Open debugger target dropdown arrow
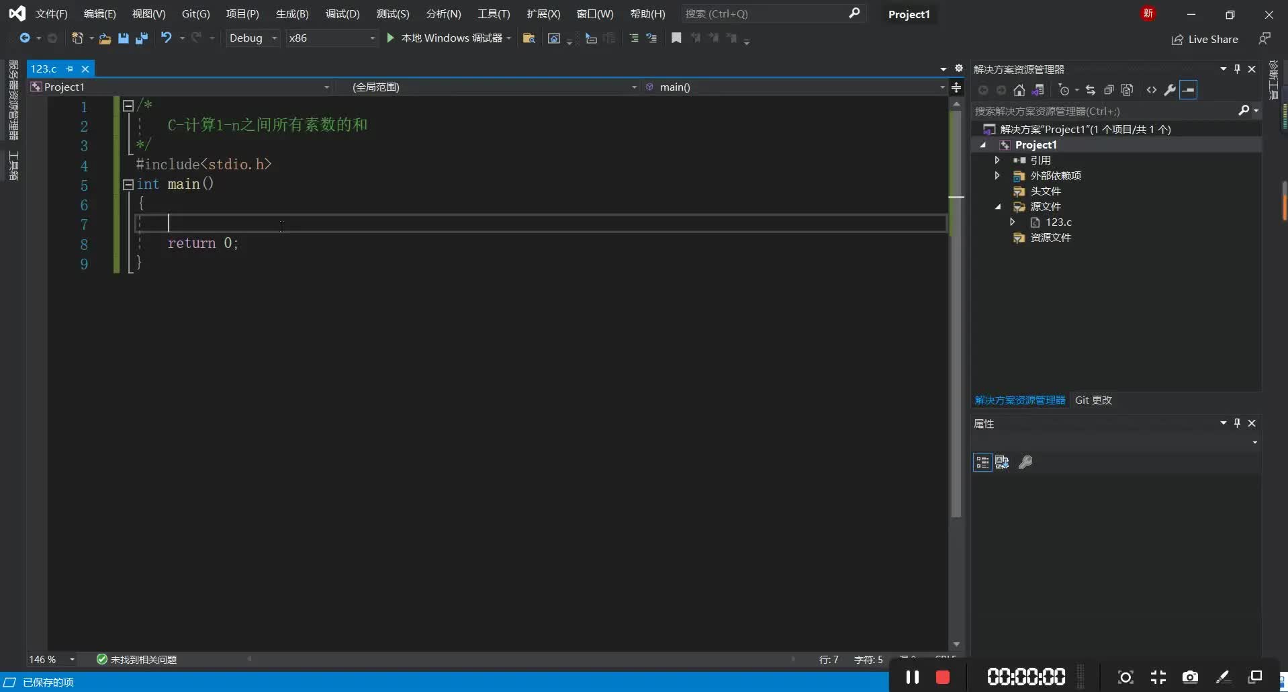 coord(509,38)
